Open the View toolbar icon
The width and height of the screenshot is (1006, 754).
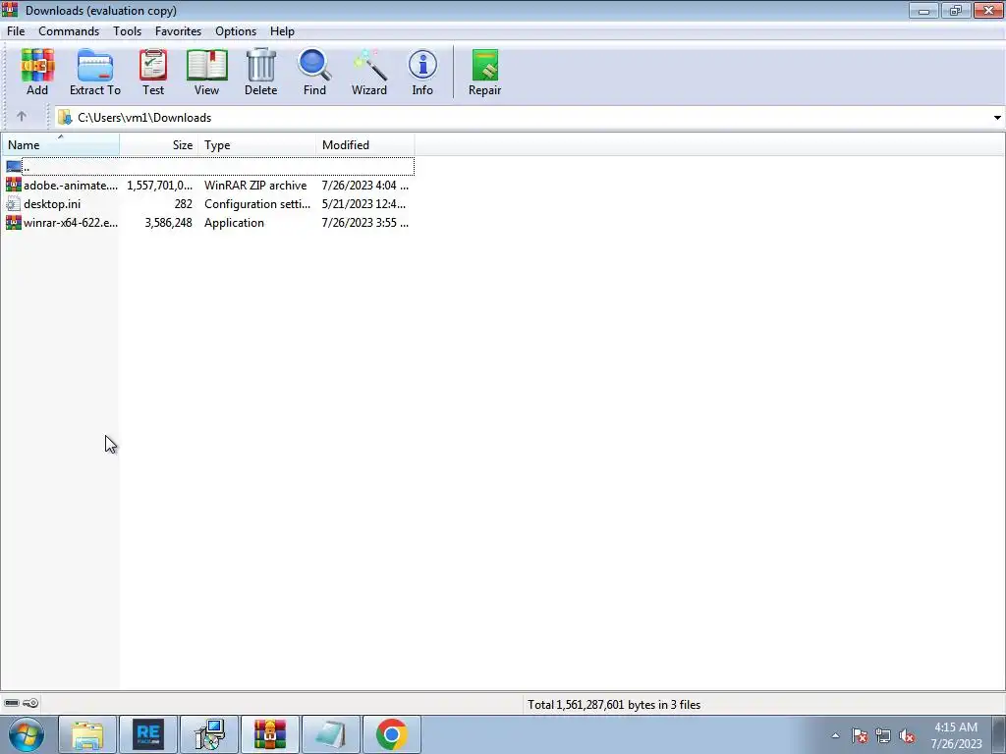[x=206, y=72]
